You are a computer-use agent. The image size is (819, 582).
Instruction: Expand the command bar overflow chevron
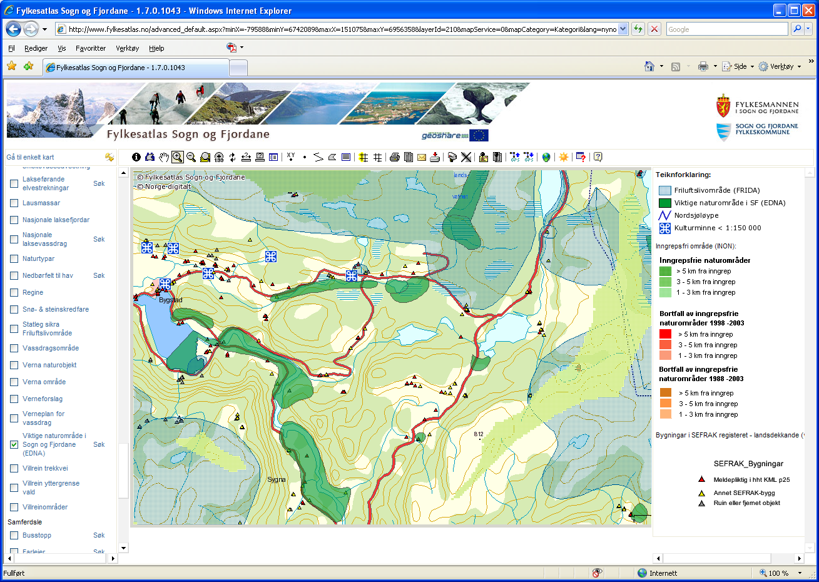click(x=811, y=61)
